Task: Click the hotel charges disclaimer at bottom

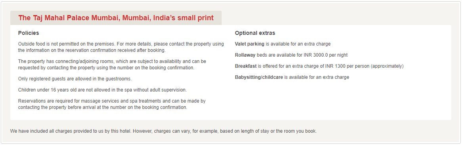Action: (x=163, y=131)
